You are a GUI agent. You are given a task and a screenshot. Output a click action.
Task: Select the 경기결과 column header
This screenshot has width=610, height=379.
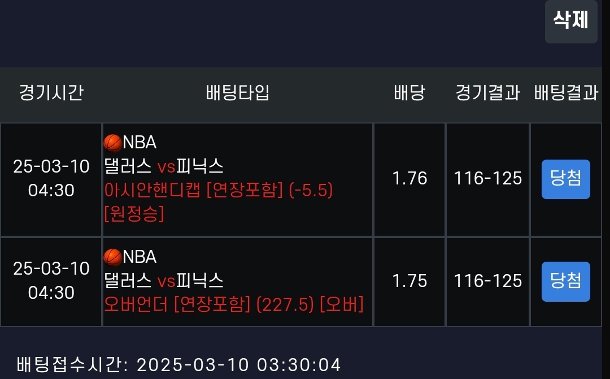coord(487,93)
